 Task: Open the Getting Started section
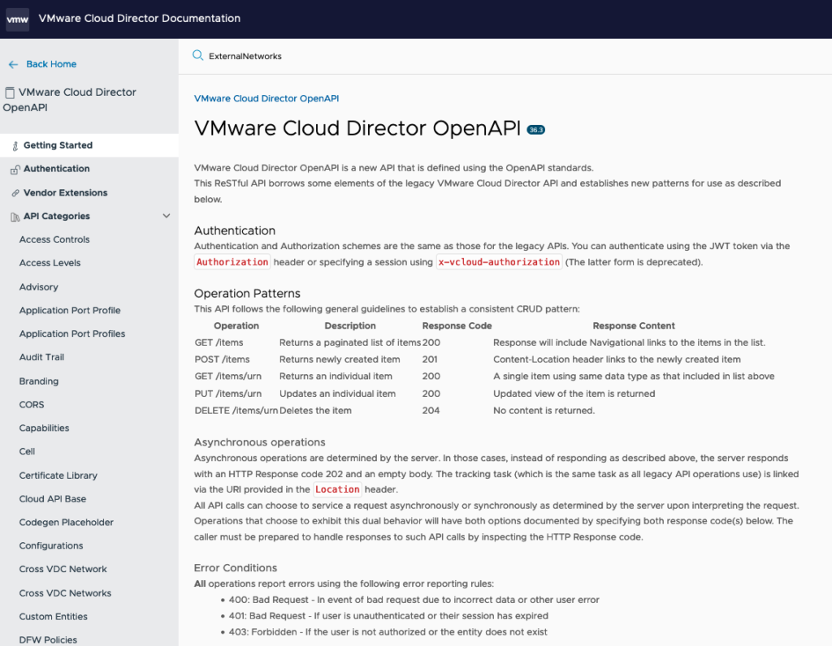pos(89,145)
